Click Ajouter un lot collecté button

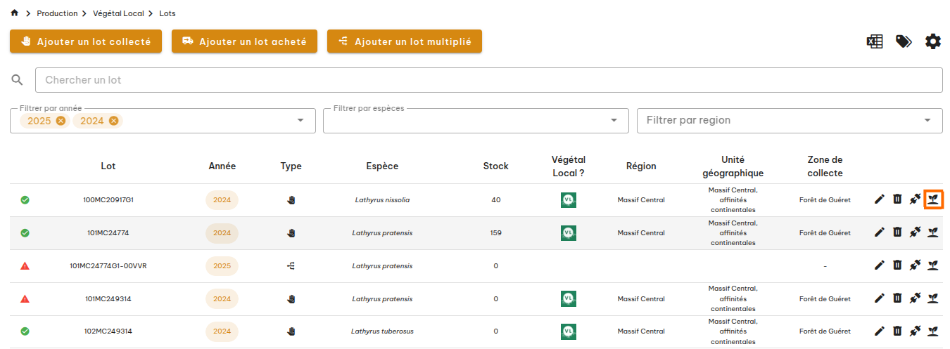(x=86, y=41)
